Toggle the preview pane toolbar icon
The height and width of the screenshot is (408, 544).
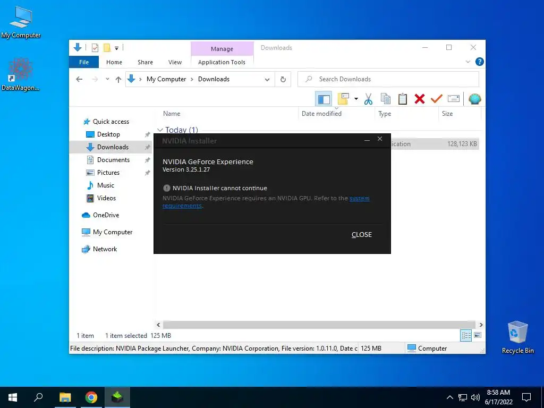(324, 99)
